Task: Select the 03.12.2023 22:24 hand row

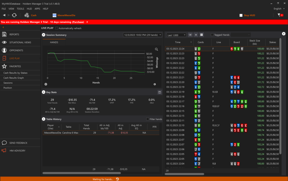Action: pos(222,49)
